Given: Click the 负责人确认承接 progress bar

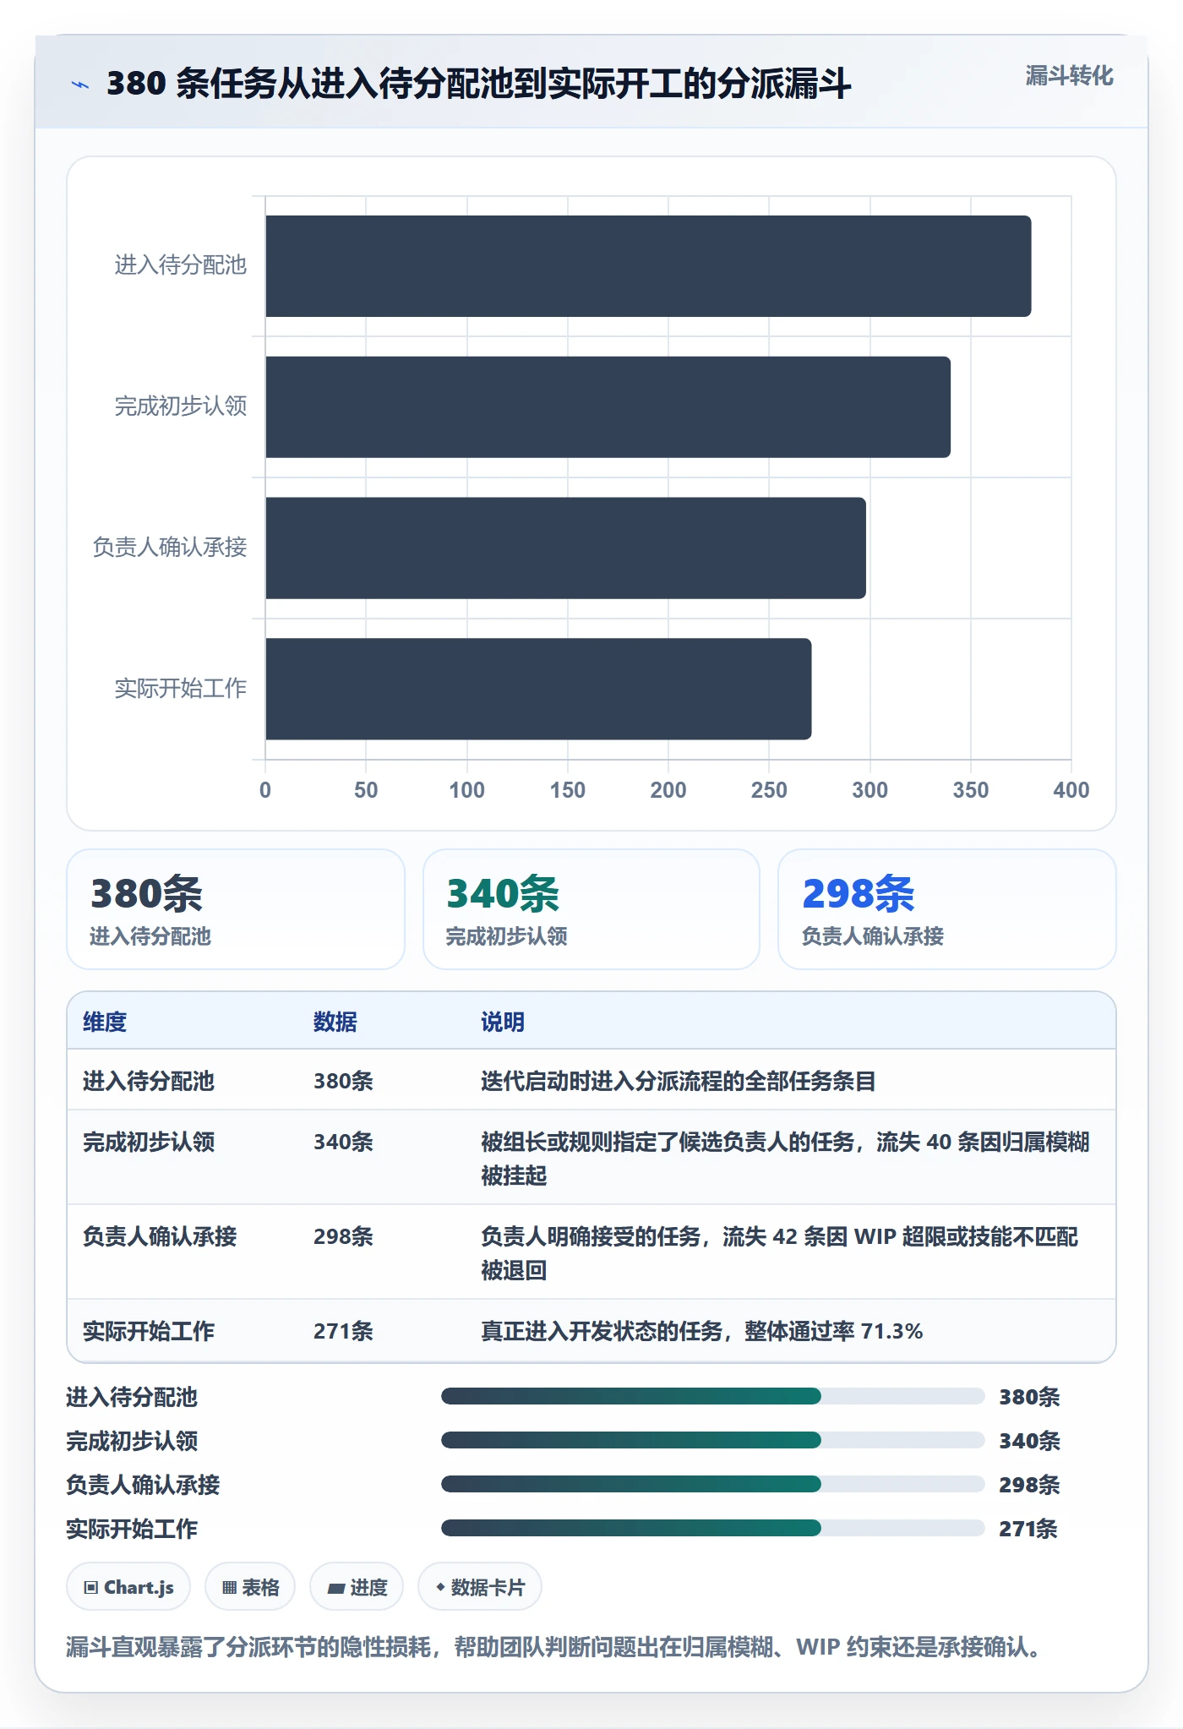Looking at the screenshot, I should (712, 1484).
